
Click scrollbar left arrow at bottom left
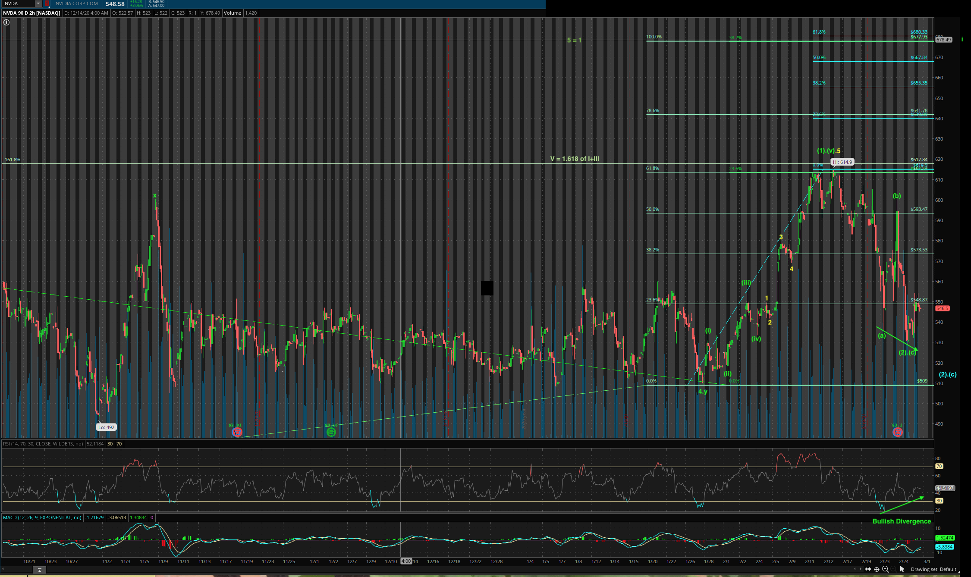(x=3, y=569)
